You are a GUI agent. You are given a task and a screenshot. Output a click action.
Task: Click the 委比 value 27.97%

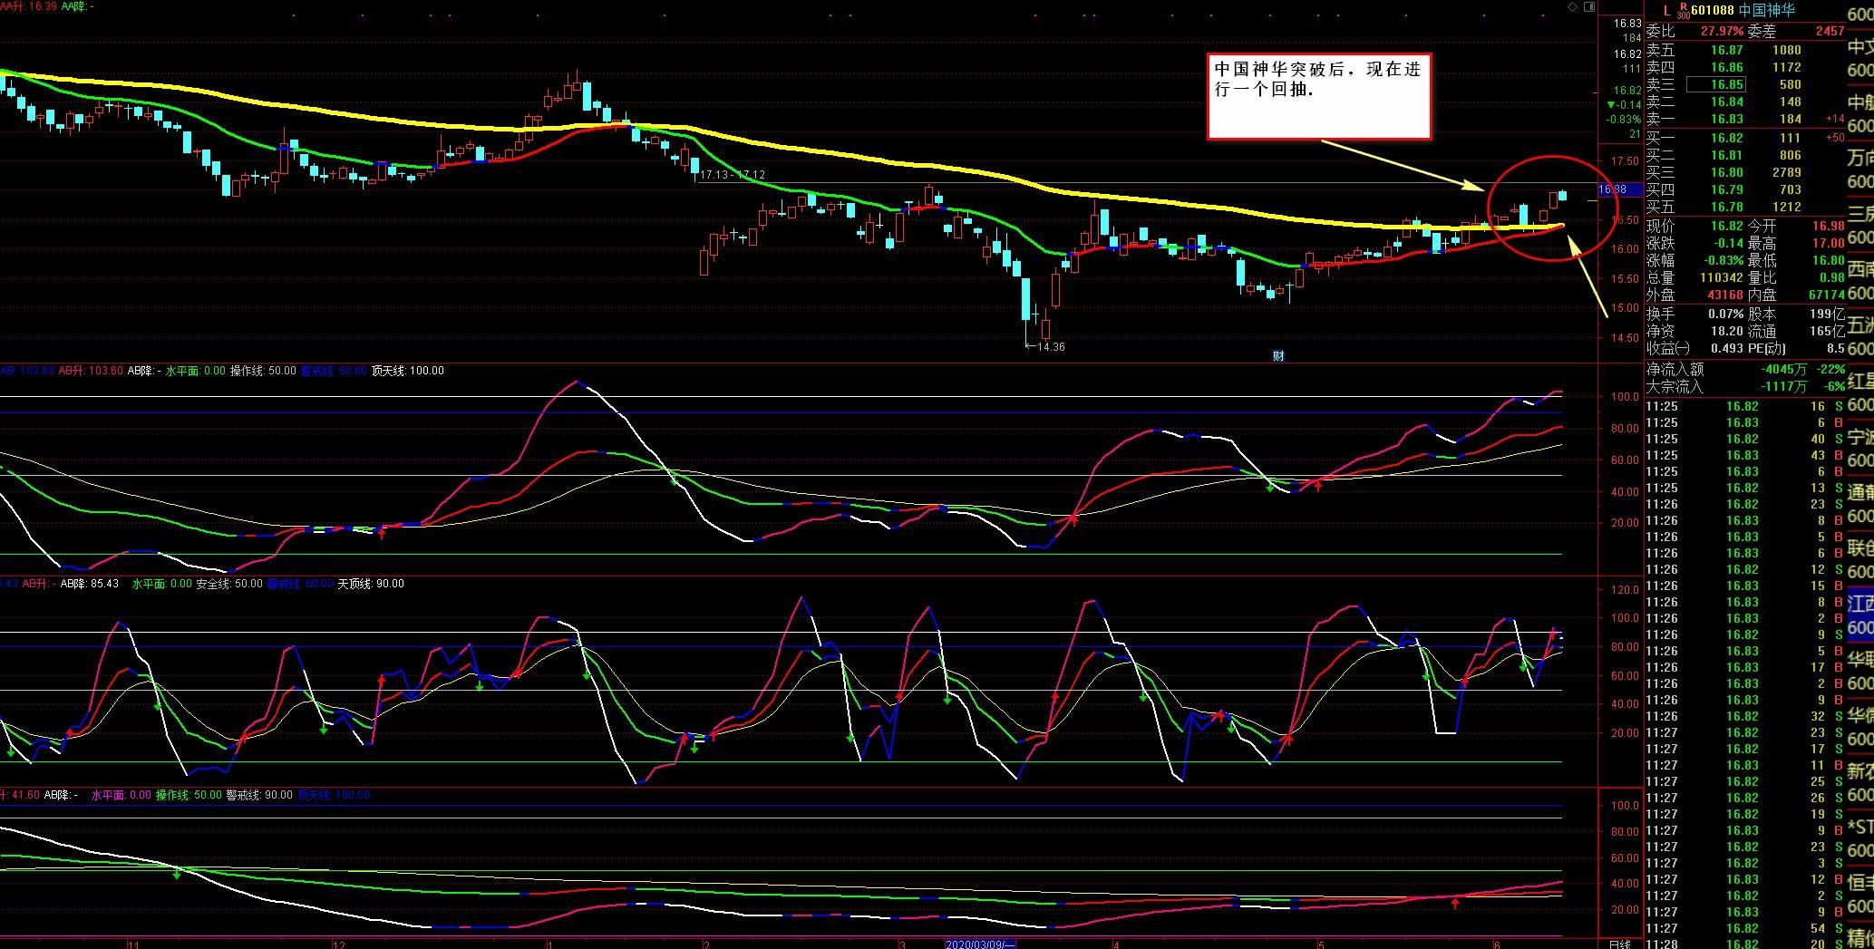pyautogui.click(x=1722, y=31)
